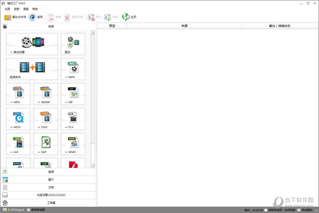319x213 pixels.
Task: Open the Language menu
Action: coord(26,9)
